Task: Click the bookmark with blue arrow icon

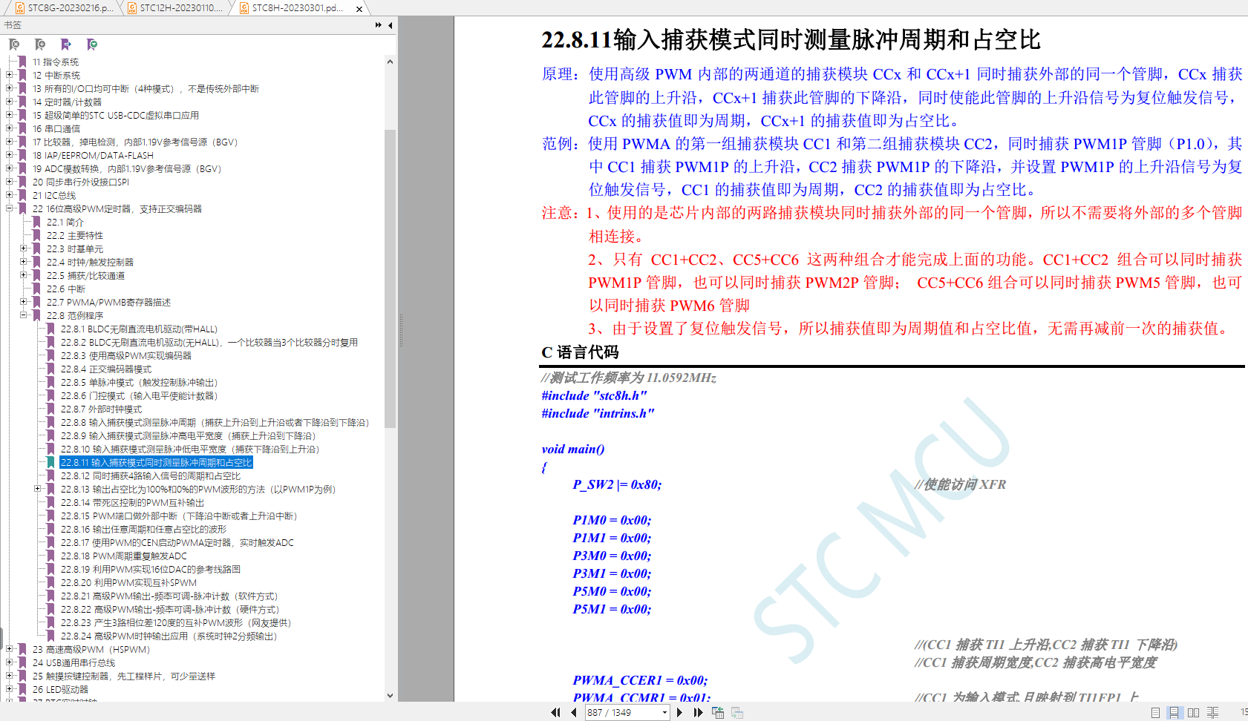Action: coord(66,45)
